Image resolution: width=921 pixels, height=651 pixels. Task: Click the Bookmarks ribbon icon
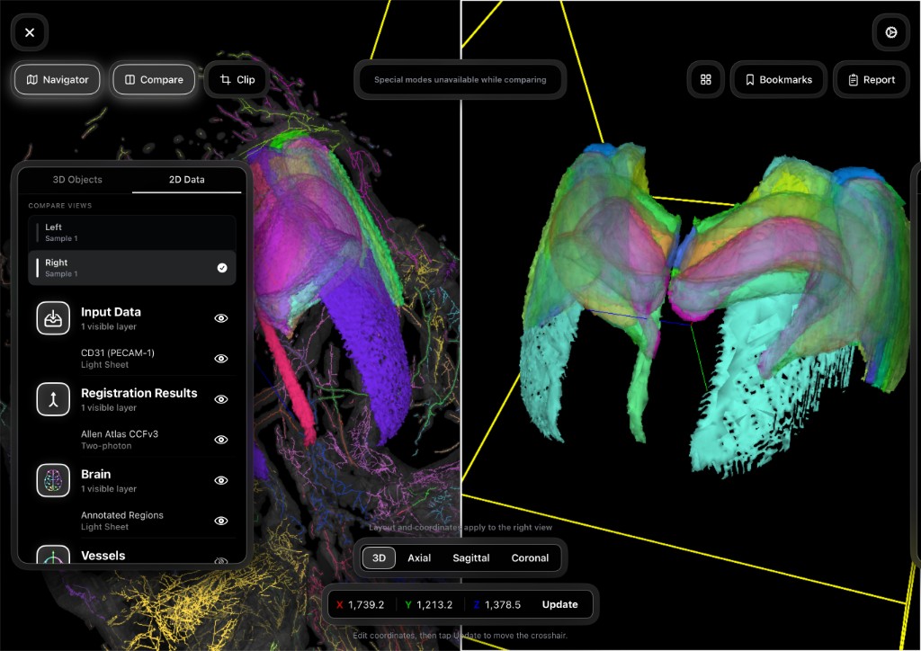click(749, 79)
